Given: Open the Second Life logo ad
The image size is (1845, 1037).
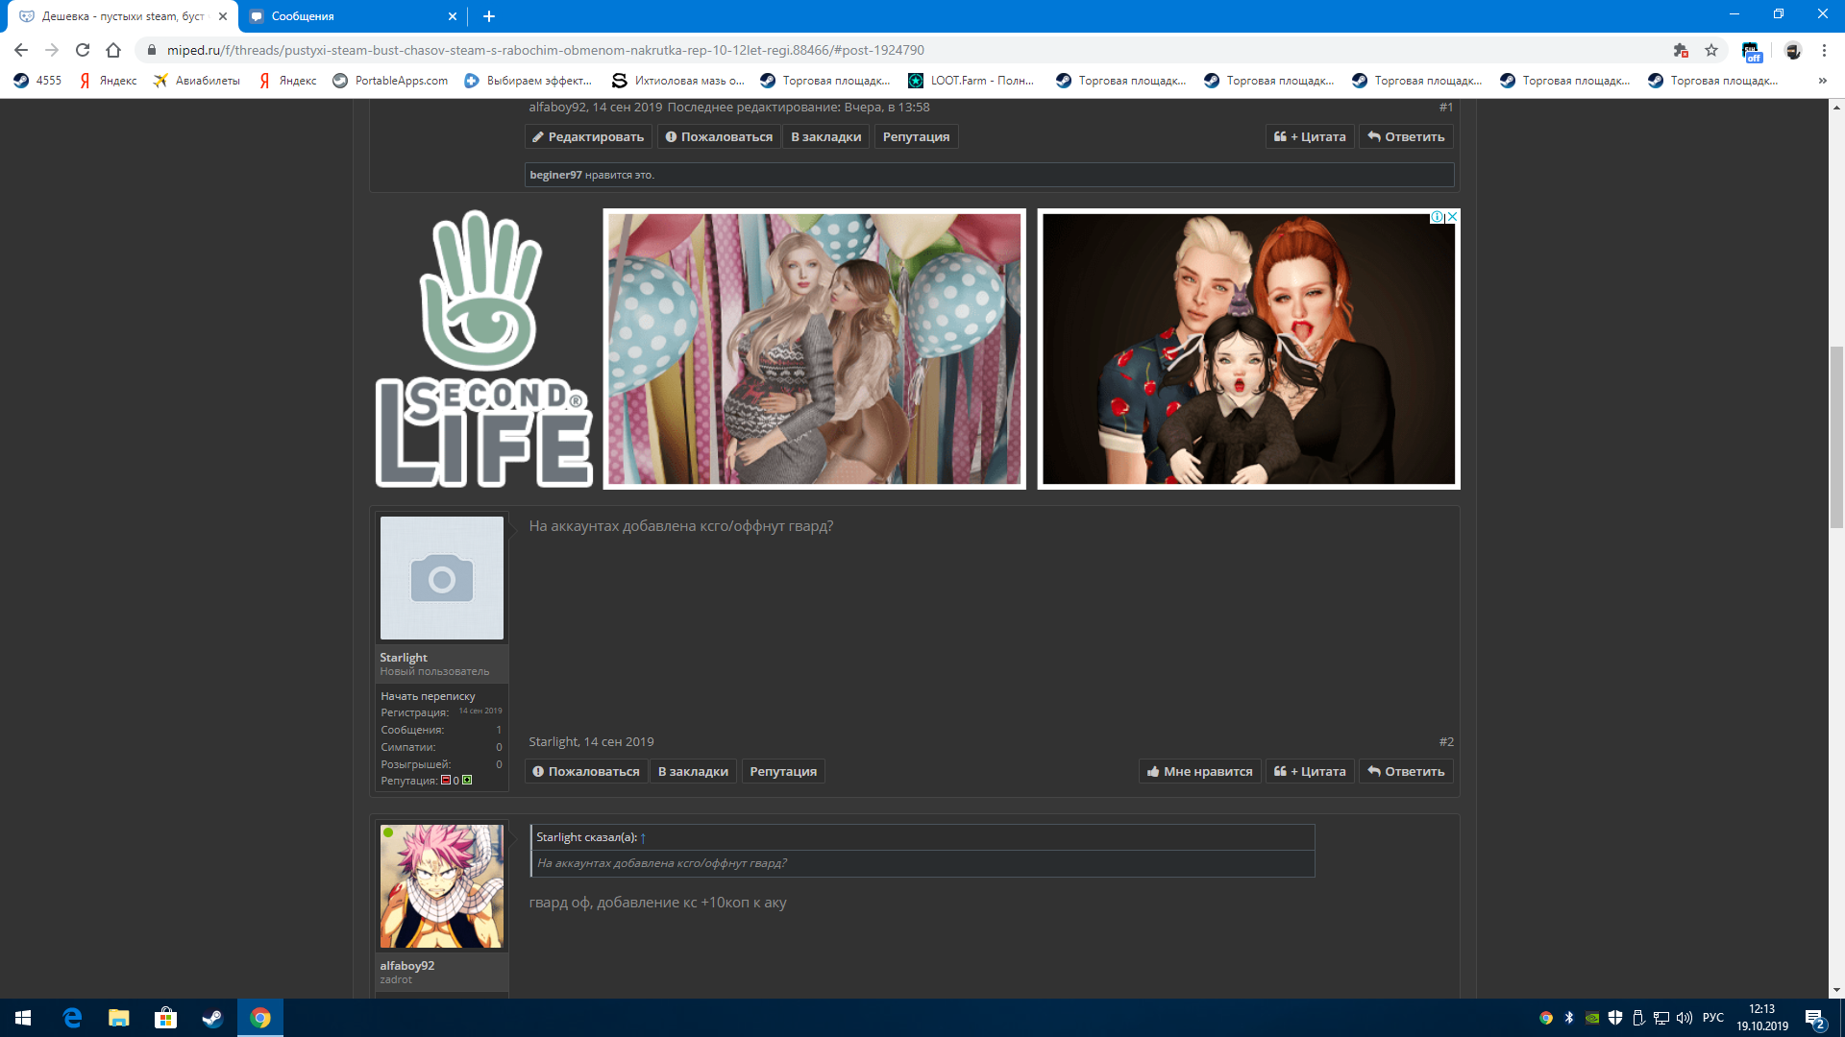Looking at the screenshot, I should tap(482, 349).
